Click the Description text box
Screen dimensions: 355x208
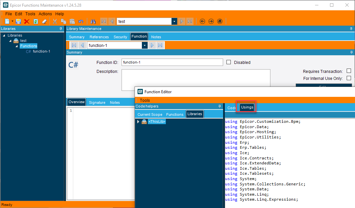point(196,78)
